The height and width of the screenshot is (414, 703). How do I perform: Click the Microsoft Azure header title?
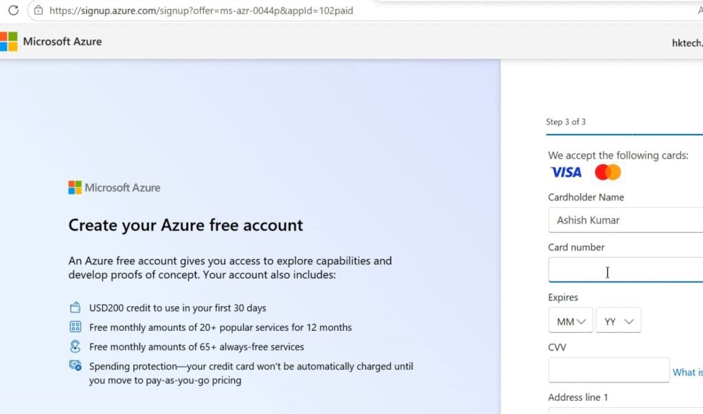pyautogui.click(x=62, y=41)
